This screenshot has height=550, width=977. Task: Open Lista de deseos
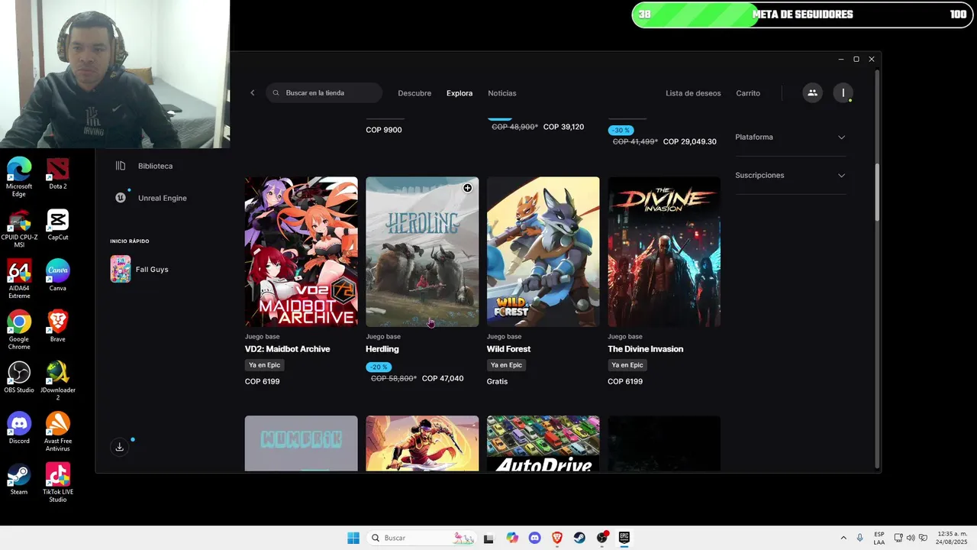tap(693, 93)
